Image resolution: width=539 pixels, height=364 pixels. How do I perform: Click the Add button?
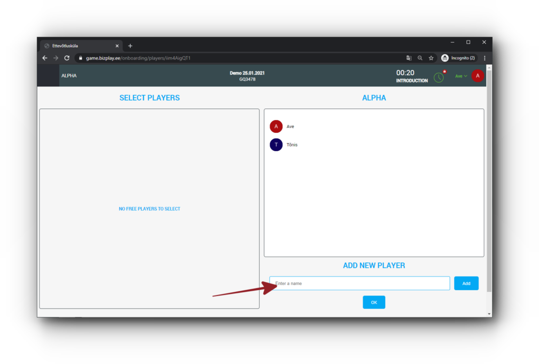click(x=466, y=283)
